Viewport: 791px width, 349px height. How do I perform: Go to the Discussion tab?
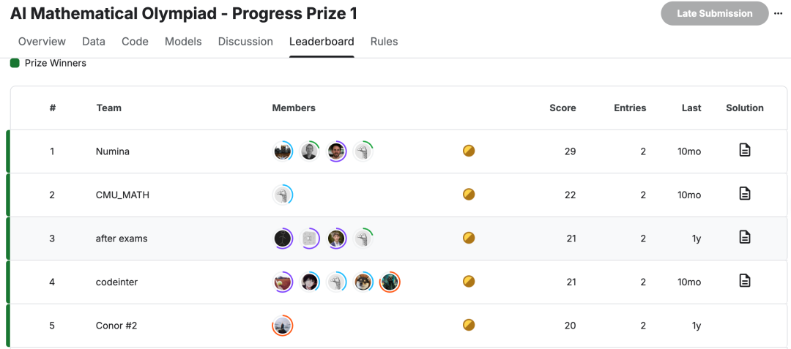[245, 42]
